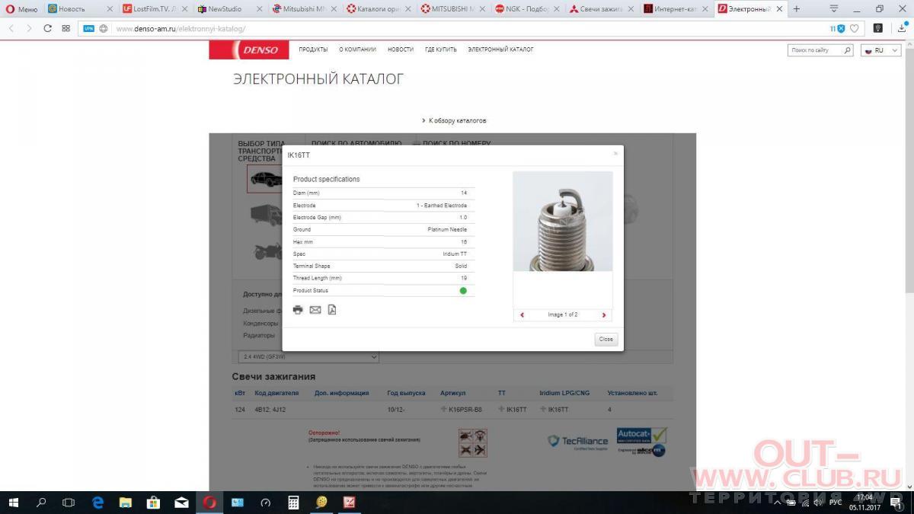Click the Close button in the dialog
The image size is (914, 514).
(x=606, y=339)
